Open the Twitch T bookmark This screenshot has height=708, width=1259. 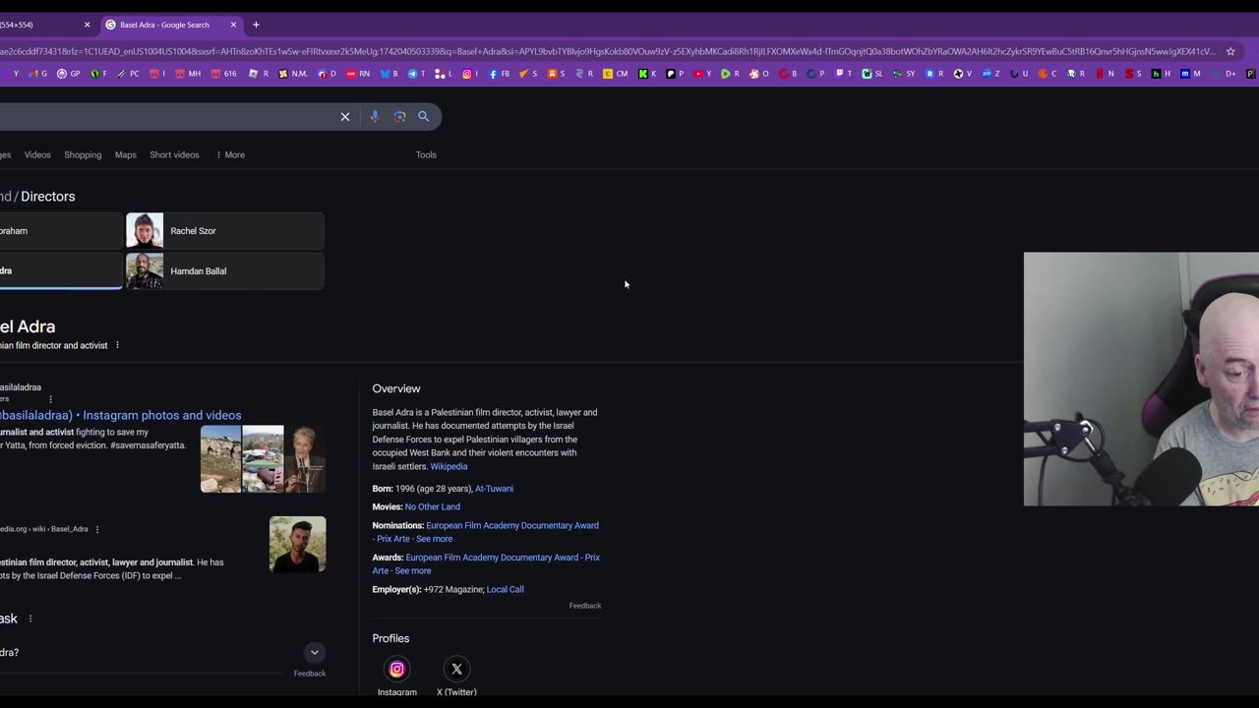point(842,73)
